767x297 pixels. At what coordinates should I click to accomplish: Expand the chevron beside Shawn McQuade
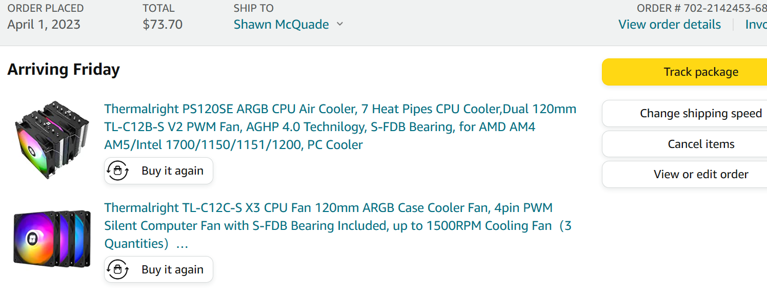click(x=339, y=24)
